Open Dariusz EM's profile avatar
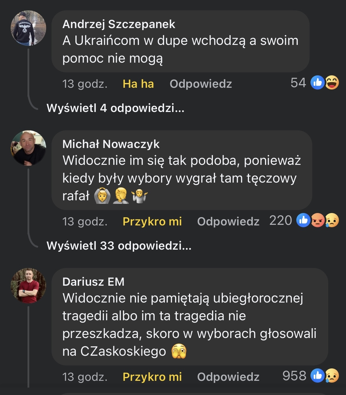This screenshot has width=346, height=395. tap(28, 285)
